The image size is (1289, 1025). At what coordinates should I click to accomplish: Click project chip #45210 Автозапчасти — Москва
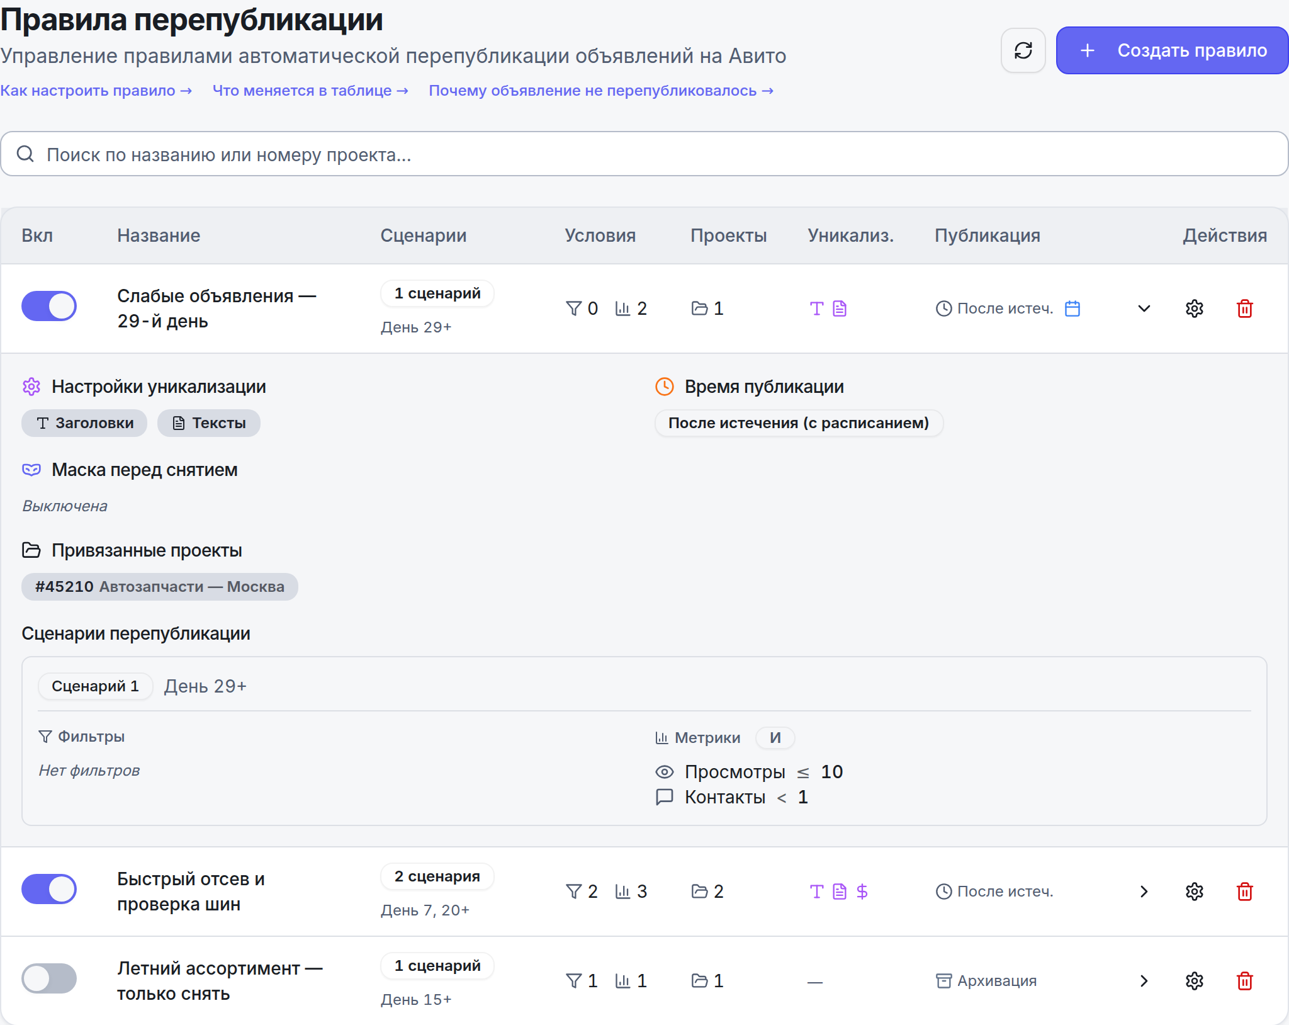point(160,587)
